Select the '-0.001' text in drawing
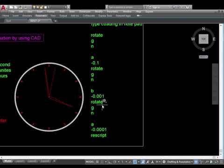Viewport: 224px width, 168px height. pos(98,96)
